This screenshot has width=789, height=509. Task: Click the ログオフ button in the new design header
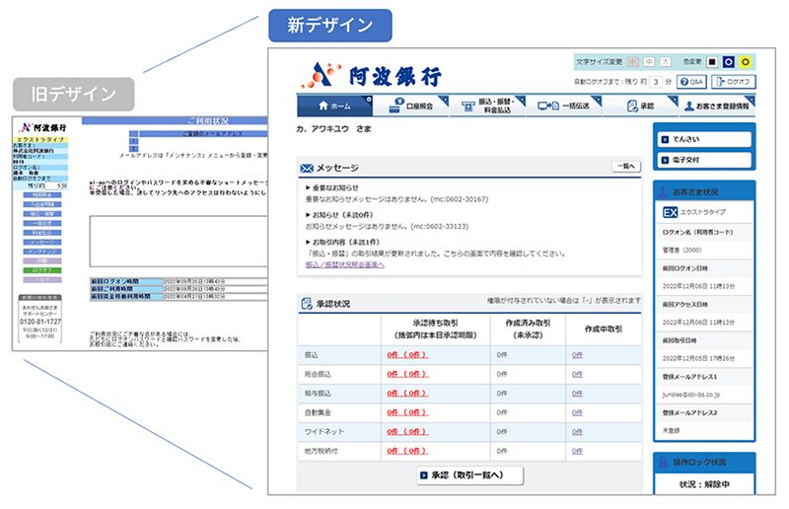[733, 82]
